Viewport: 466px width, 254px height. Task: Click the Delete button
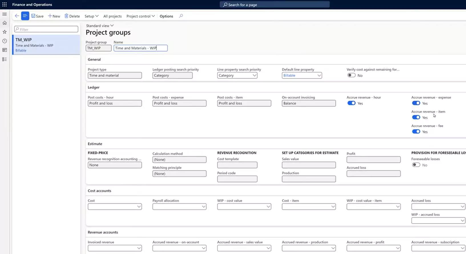coord(72,16)
